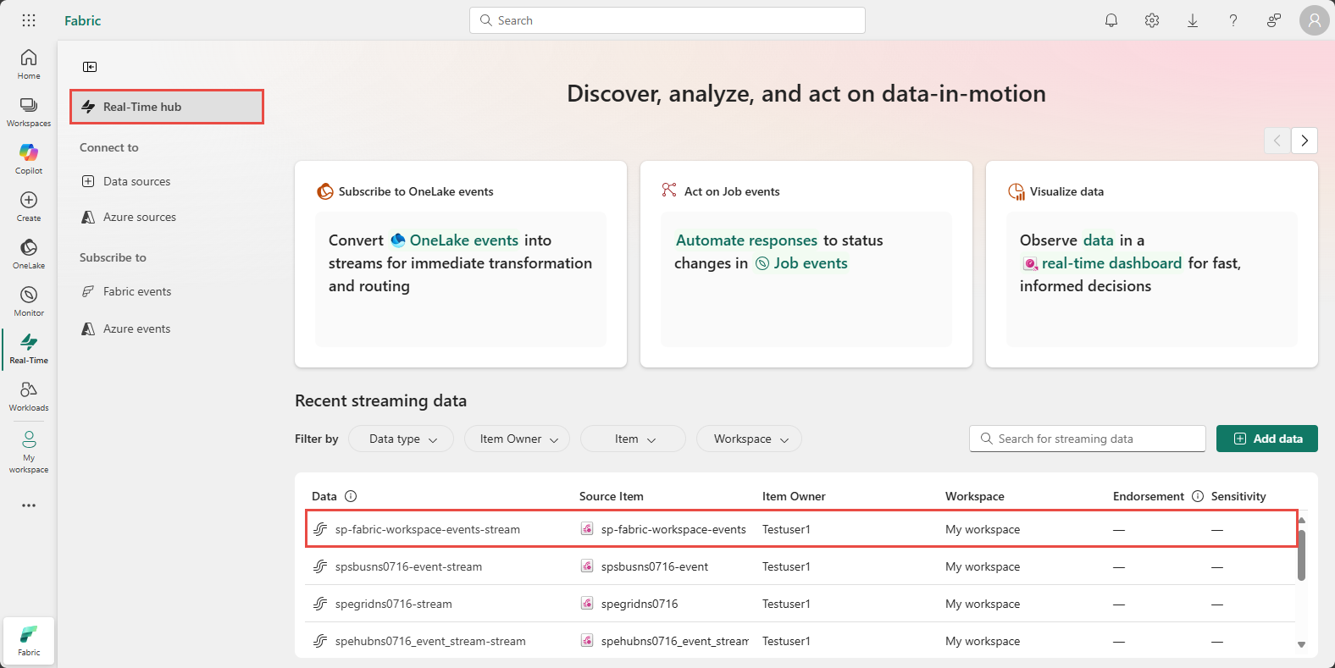This screenshot has width=1335, height=668.
Task: Select Data sources in the Connect to menu
Action: [136, 181]
